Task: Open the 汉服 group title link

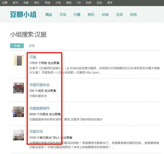Action: point(33,57)
